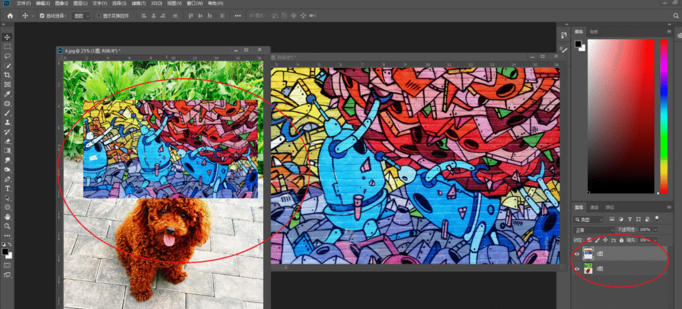This screenshot has width=682, height=309.
Task: Open the Filter menu
Action: [139, 3]
